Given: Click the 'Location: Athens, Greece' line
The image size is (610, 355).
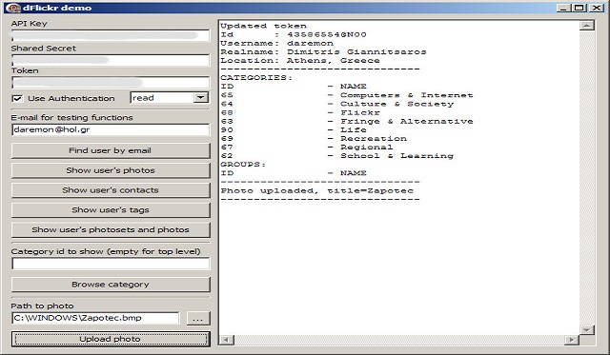Looking at the screenshot, I should tap(300, 61).
